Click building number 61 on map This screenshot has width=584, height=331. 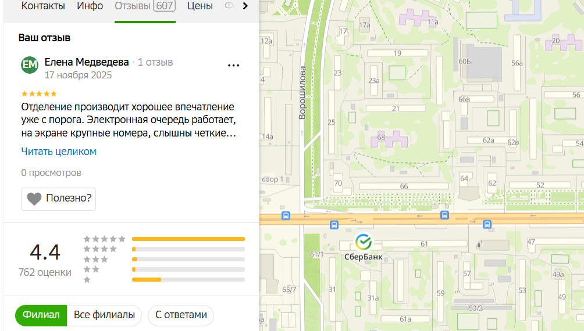pos(424,244)
